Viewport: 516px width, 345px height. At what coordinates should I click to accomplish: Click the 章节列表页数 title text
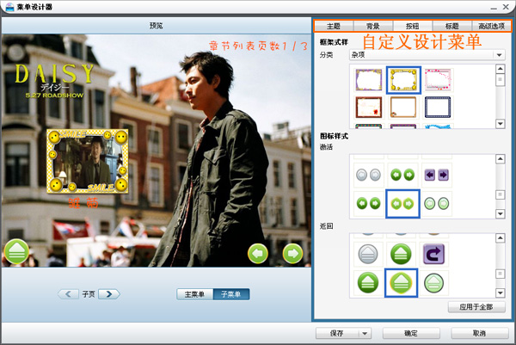259,46
